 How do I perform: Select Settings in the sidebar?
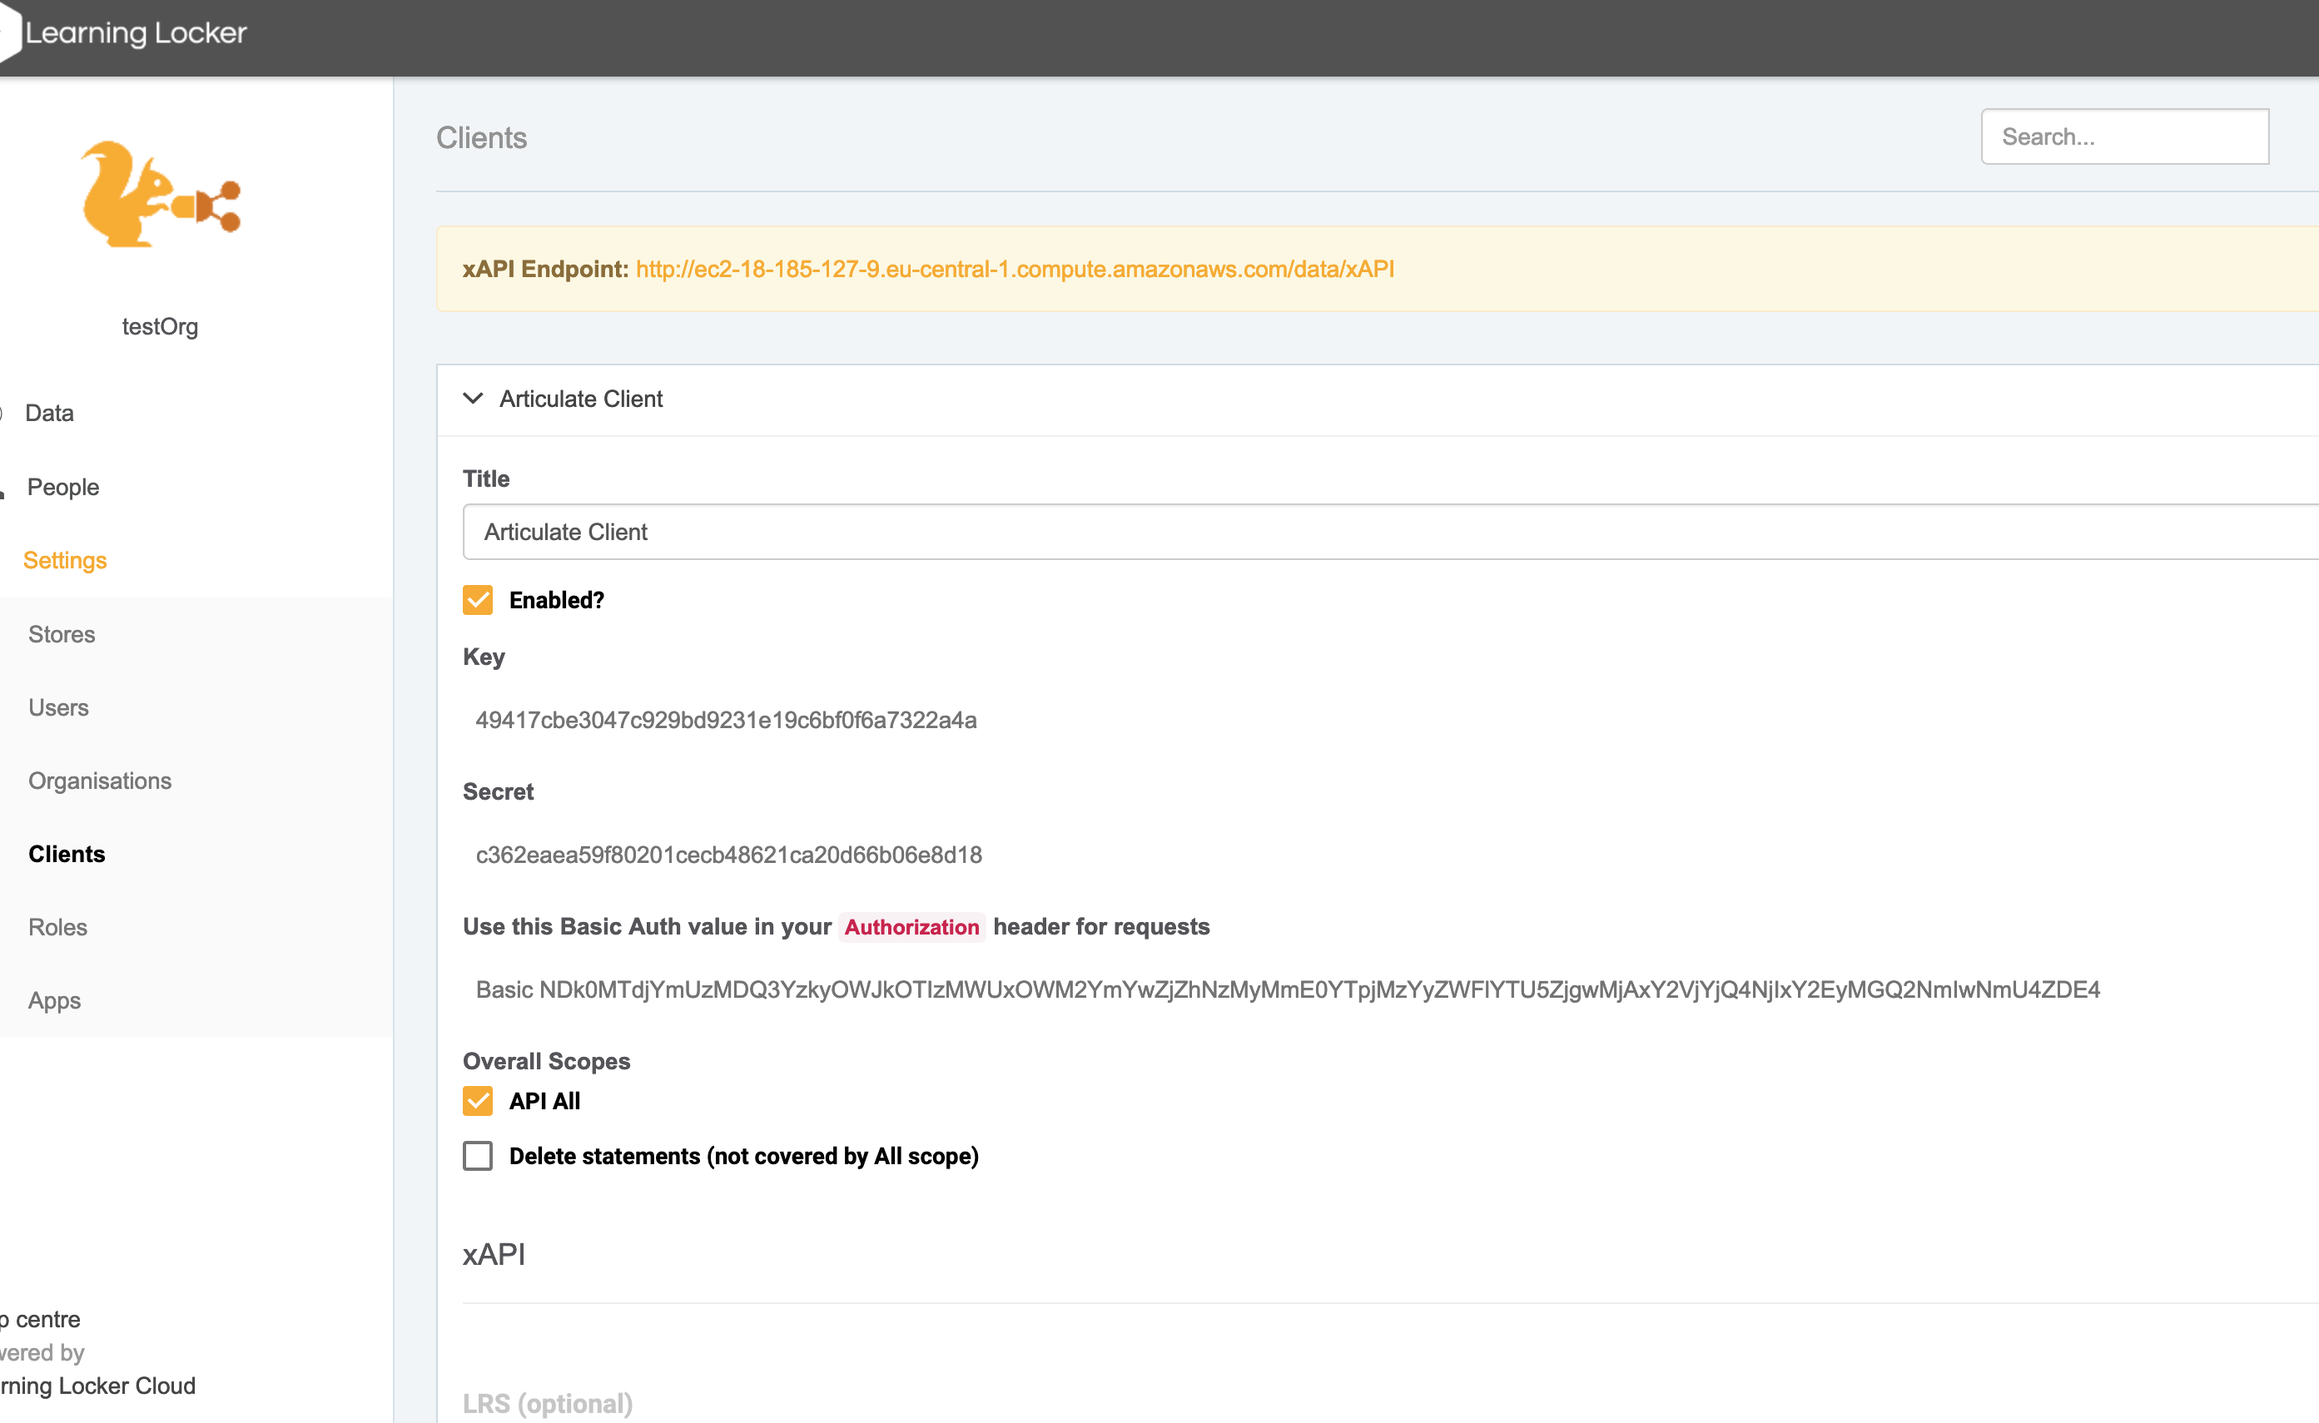(x=65, y=560)
